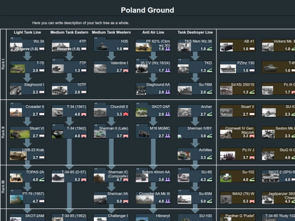Open the Challenger I card
Viewport: 295px width, 221px height.
[111, 217]
